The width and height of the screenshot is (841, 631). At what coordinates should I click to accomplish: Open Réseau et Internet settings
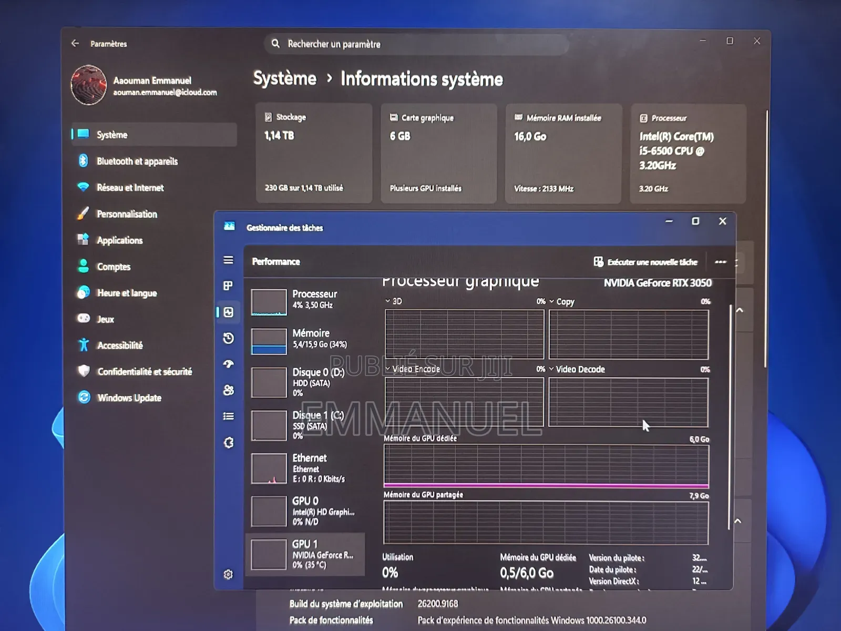(x=154, y=187)
